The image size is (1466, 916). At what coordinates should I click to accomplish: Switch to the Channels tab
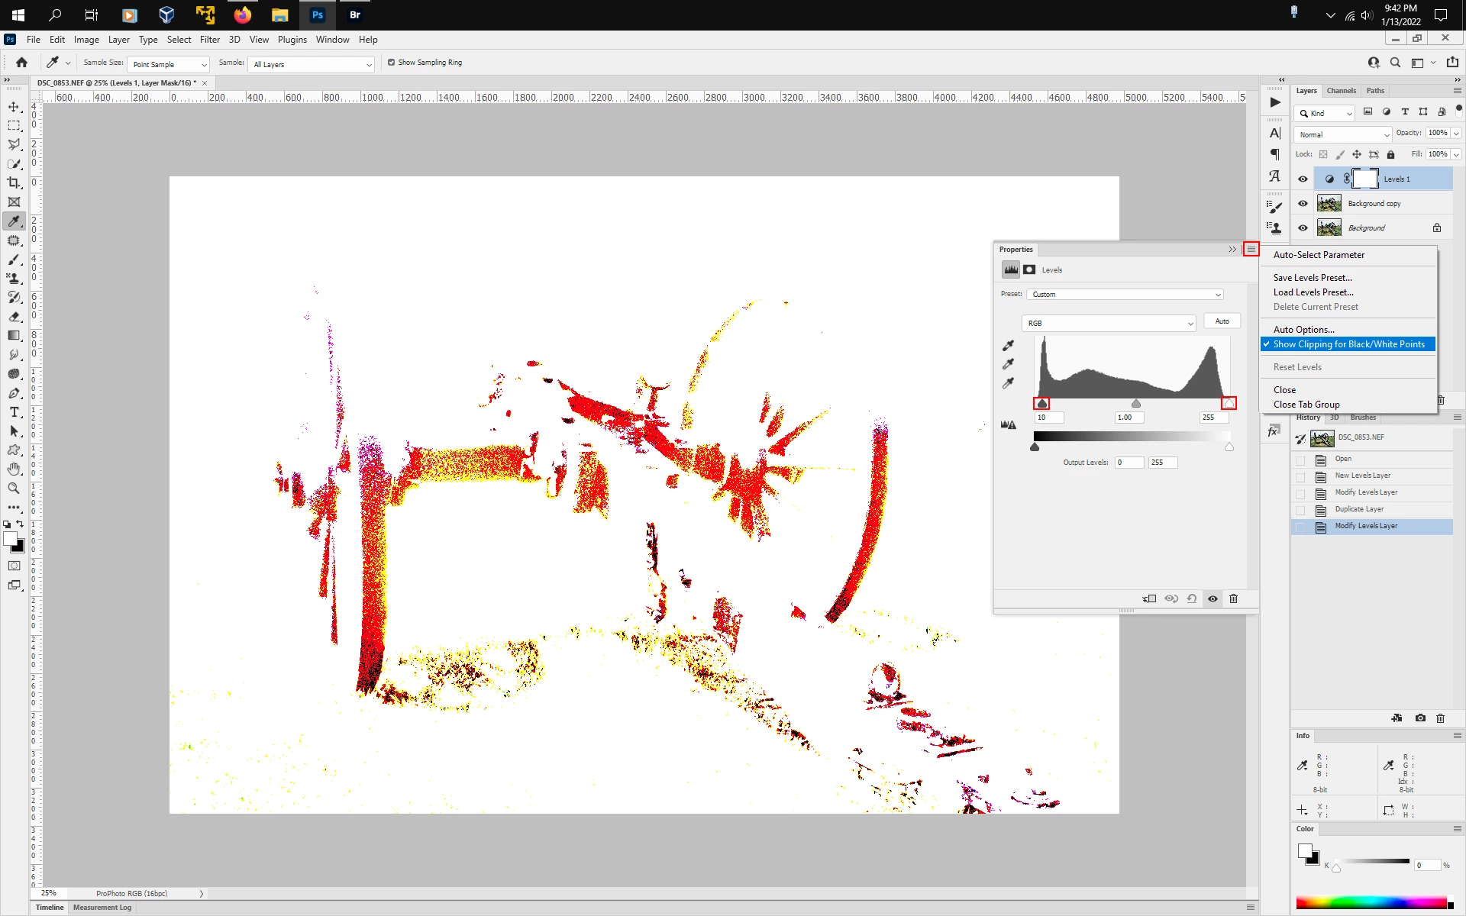(1341, 91)
